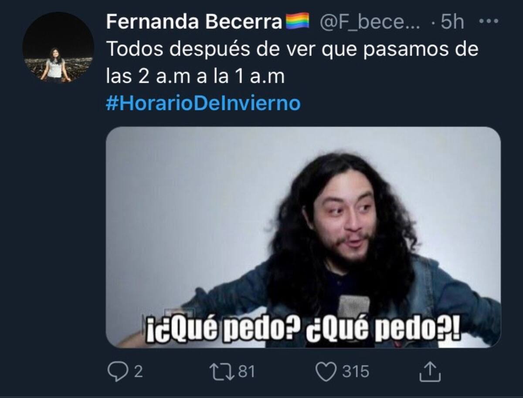Click the second line of tweet text

click(195, 77)
